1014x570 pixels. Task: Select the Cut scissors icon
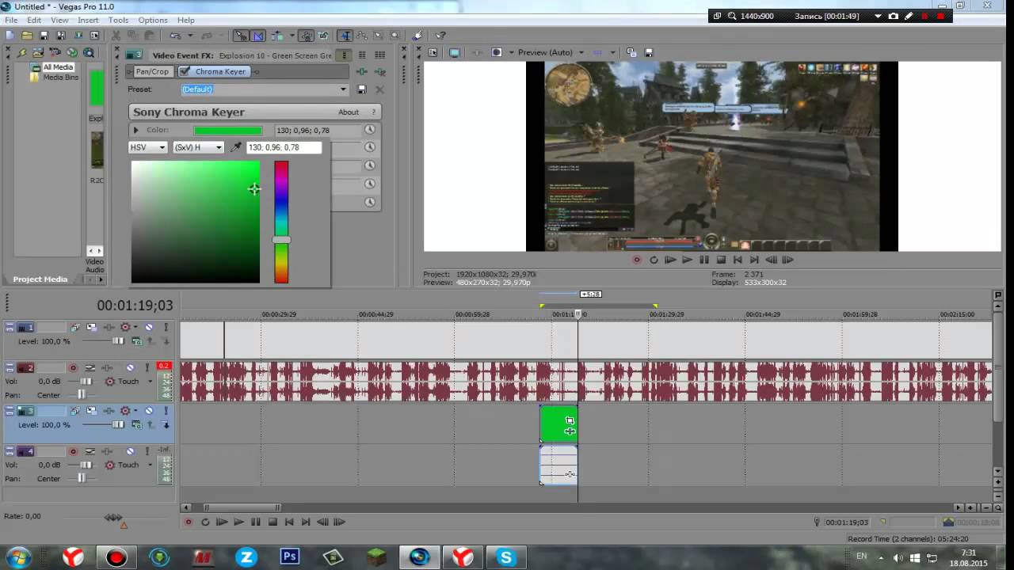click(x=116, y=36)
